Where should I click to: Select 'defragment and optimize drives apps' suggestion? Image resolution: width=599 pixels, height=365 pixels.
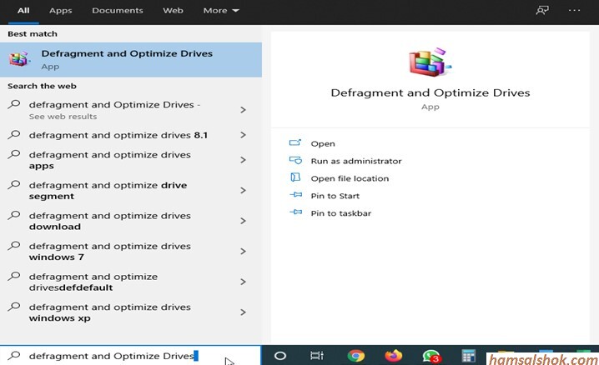(131, 160)
